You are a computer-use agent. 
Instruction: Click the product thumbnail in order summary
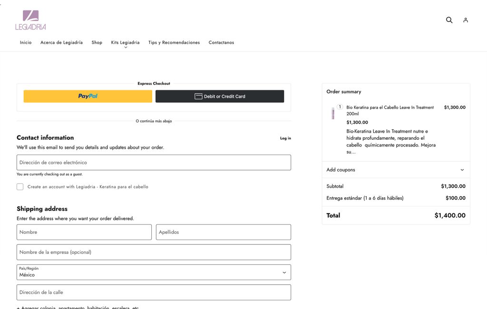(333, 113)
